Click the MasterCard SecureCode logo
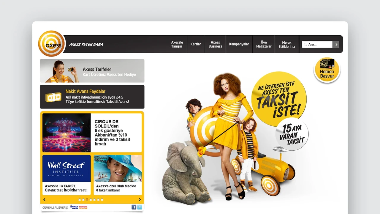 coord(83,207)
